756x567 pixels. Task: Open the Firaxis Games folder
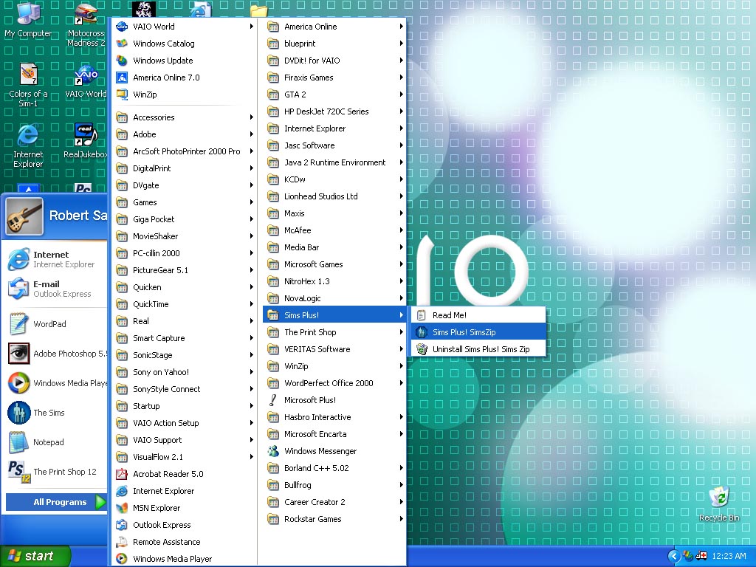[x=334, y=78]
